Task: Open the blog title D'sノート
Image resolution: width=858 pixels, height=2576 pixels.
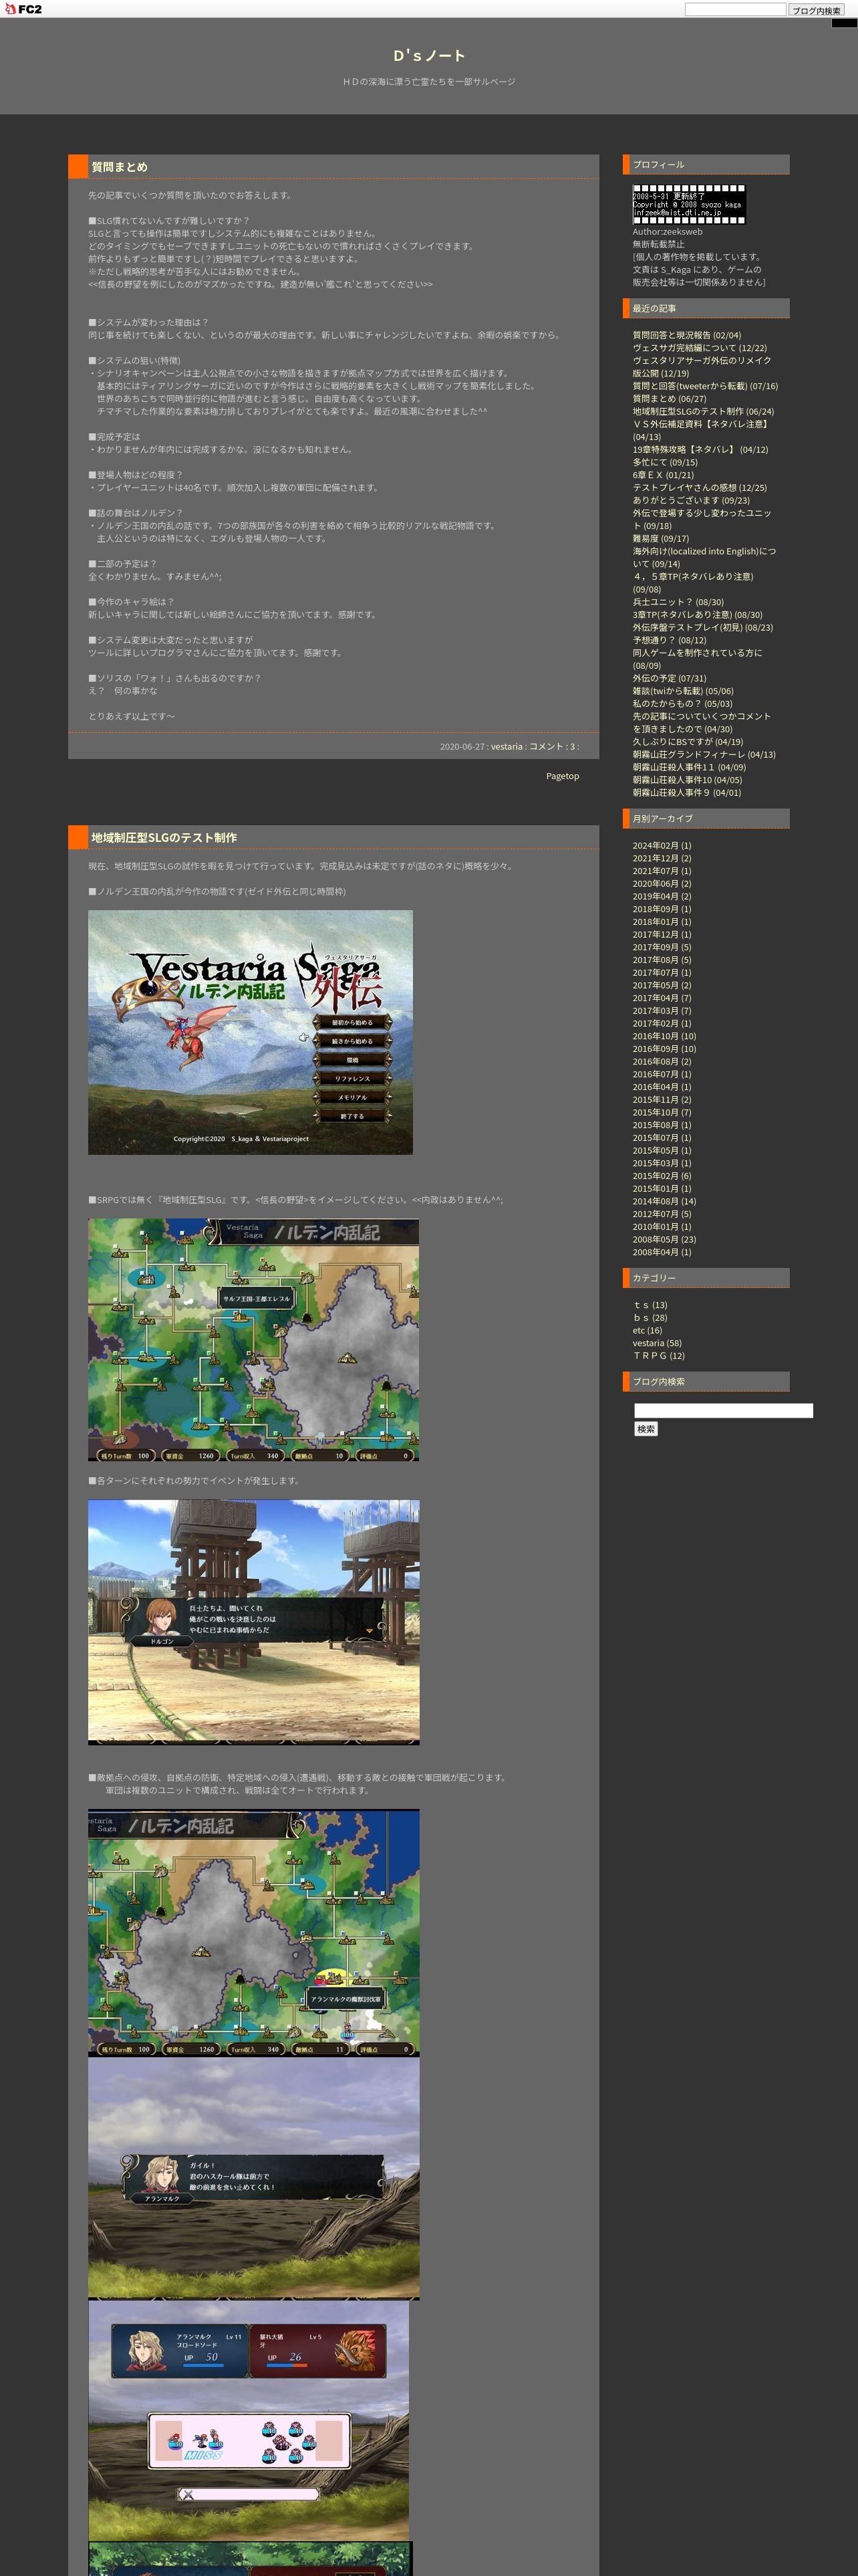Action: pos(428,56)
